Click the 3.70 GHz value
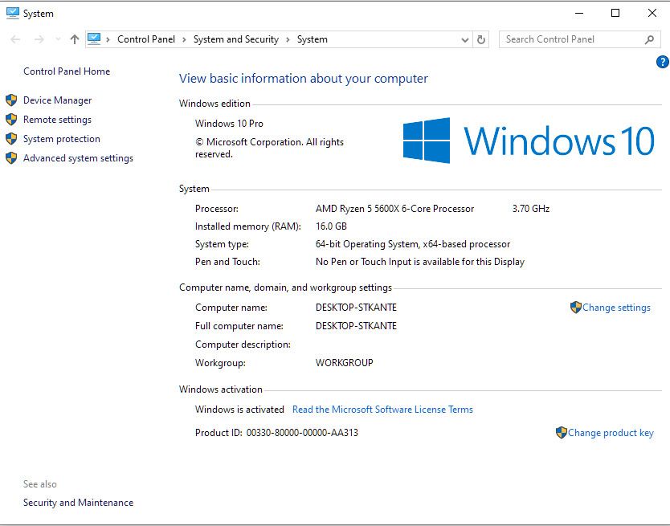The width and height of the screenshot is (670, 526). 531,209
